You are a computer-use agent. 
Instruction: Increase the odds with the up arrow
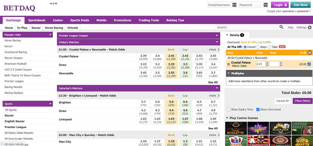click(267, 63)
